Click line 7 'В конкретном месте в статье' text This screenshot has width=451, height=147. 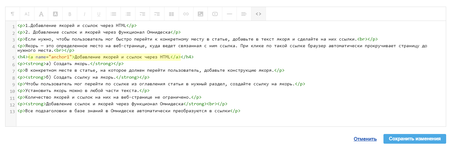pos(151,70)
